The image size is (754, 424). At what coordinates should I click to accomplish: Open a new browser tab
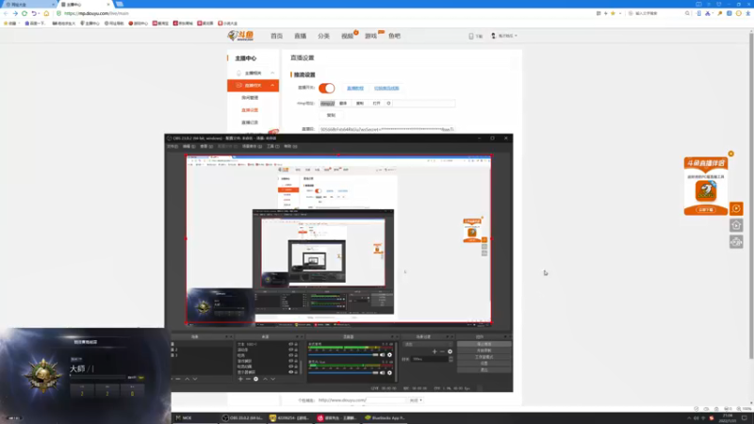click(x=120, y=4)
